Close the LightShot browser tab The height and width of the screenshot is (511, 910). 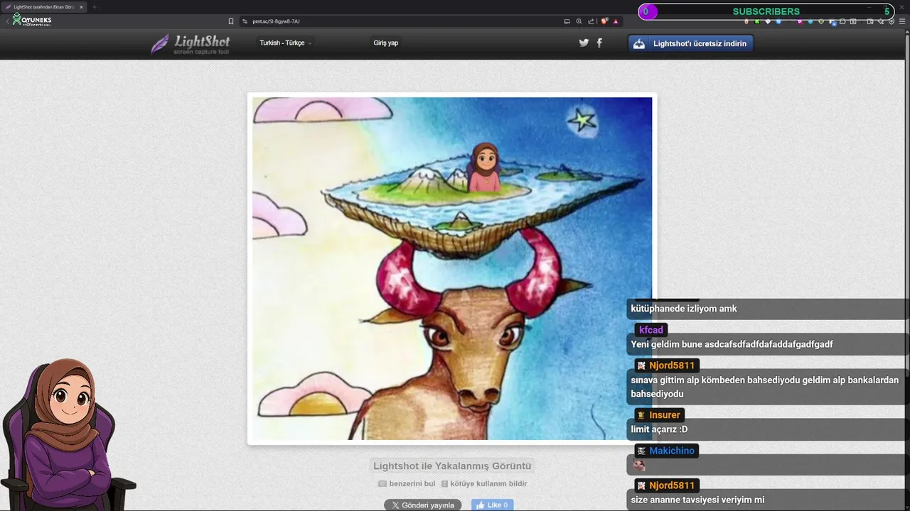point(81,7)
